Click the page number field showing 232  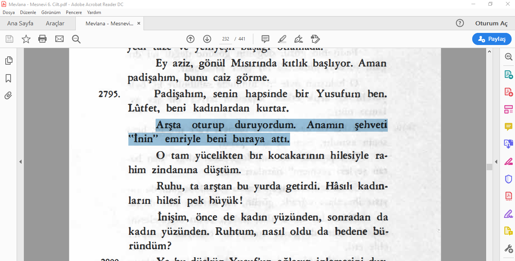[226, 39]
